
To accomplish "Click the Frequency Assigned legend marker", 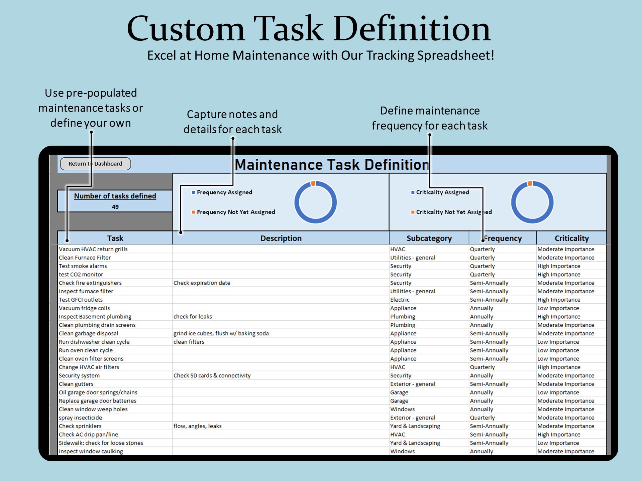I will [193, 192].
